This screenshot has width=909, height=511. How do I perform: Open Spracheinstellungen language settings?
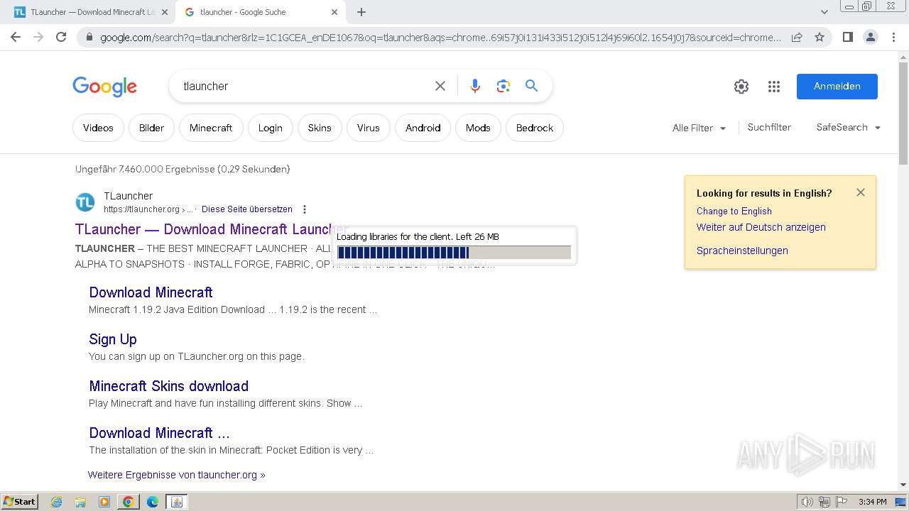point(742,251)
